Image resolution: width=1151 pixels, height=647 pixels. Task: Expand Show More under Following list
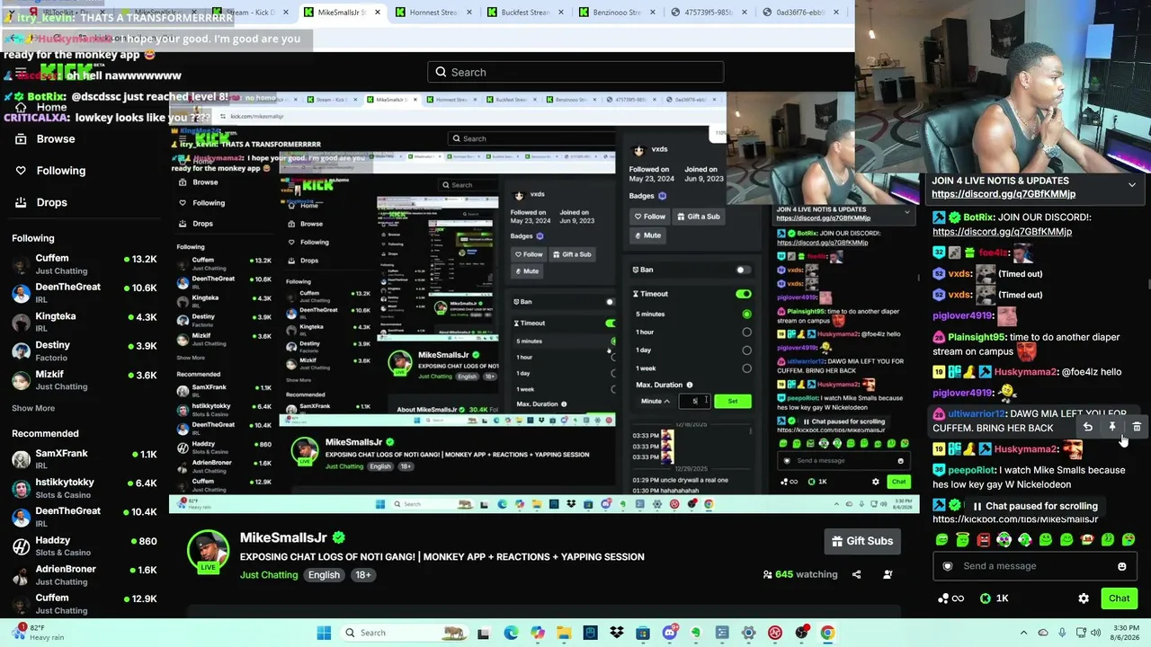click(33, 408)
